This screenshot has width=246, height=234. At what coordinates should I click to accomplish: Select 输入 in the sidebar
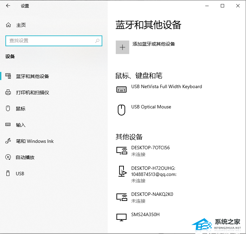pyautogui.click(x=21, y=125)
